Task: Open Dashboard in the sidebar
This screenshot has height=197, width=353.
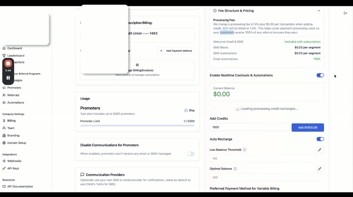Action: point(15,48)
